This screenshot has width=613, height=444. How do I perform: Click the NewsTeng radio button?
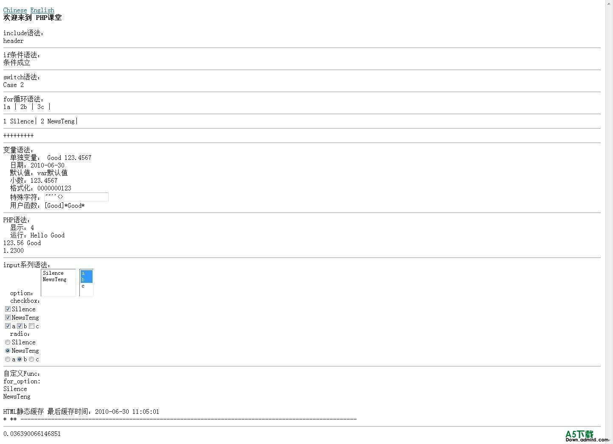point(8,351)
